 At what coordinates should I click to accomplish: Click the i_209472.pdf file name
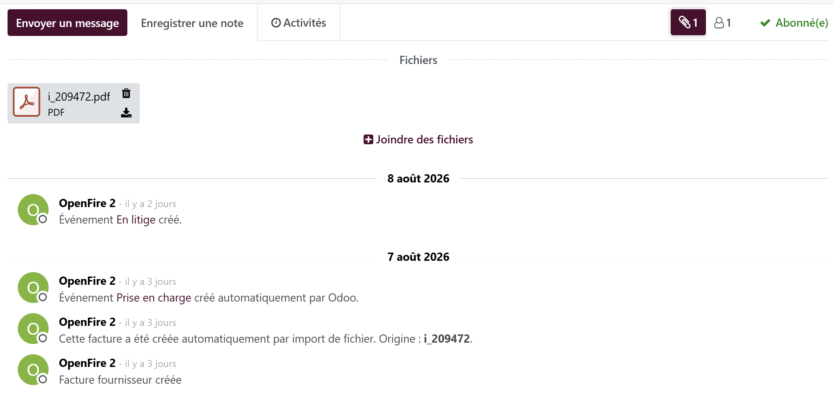79,97
